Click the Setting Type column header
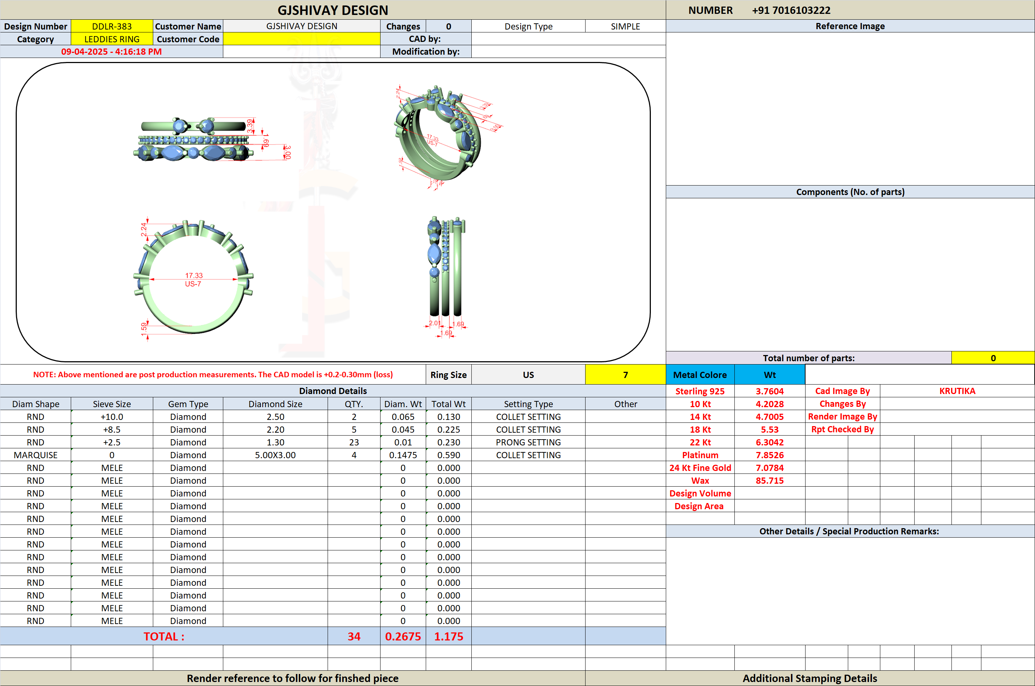Image resolution: width=1035 pixels, height=686 pixels. tap(528, 404)
